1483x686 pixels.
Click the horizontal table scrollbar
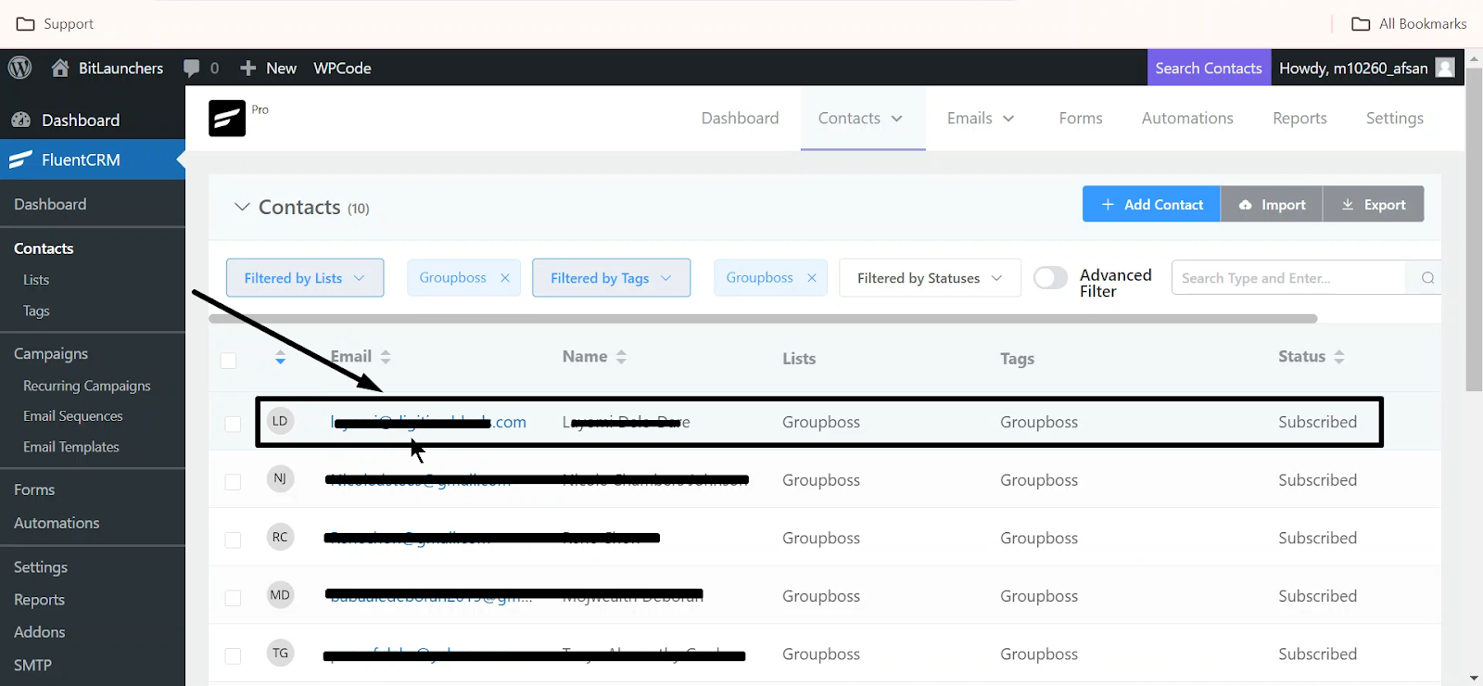[x=763, y=319]
